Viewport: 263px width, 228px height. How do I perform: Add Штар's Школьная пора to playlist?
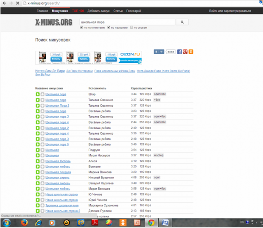(42, 94)
